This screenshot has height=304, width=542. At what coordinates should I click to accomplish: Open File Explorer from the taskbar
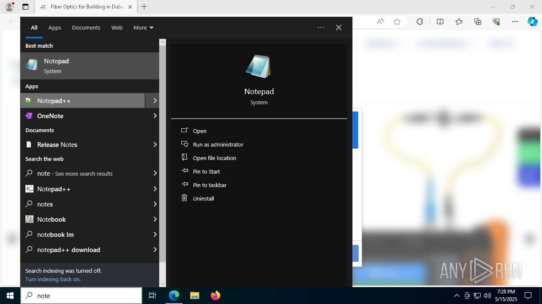[194, 296]
